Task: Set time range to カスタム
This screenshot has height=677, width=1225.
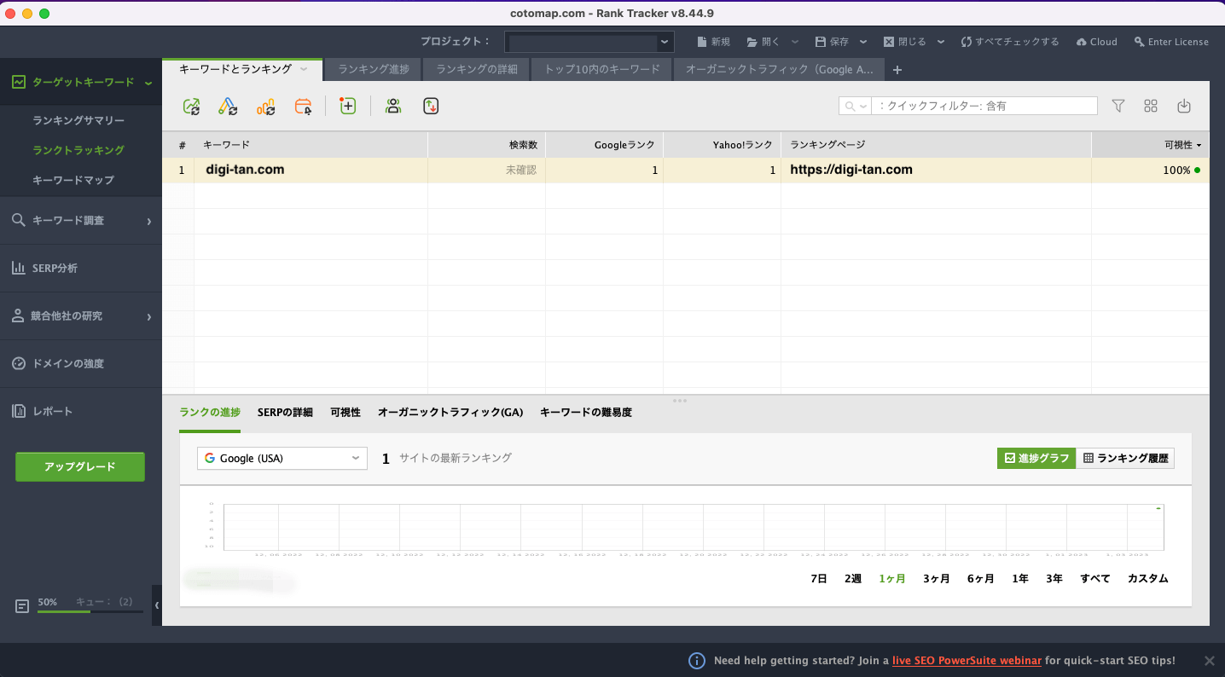Action: [1148, 578]
